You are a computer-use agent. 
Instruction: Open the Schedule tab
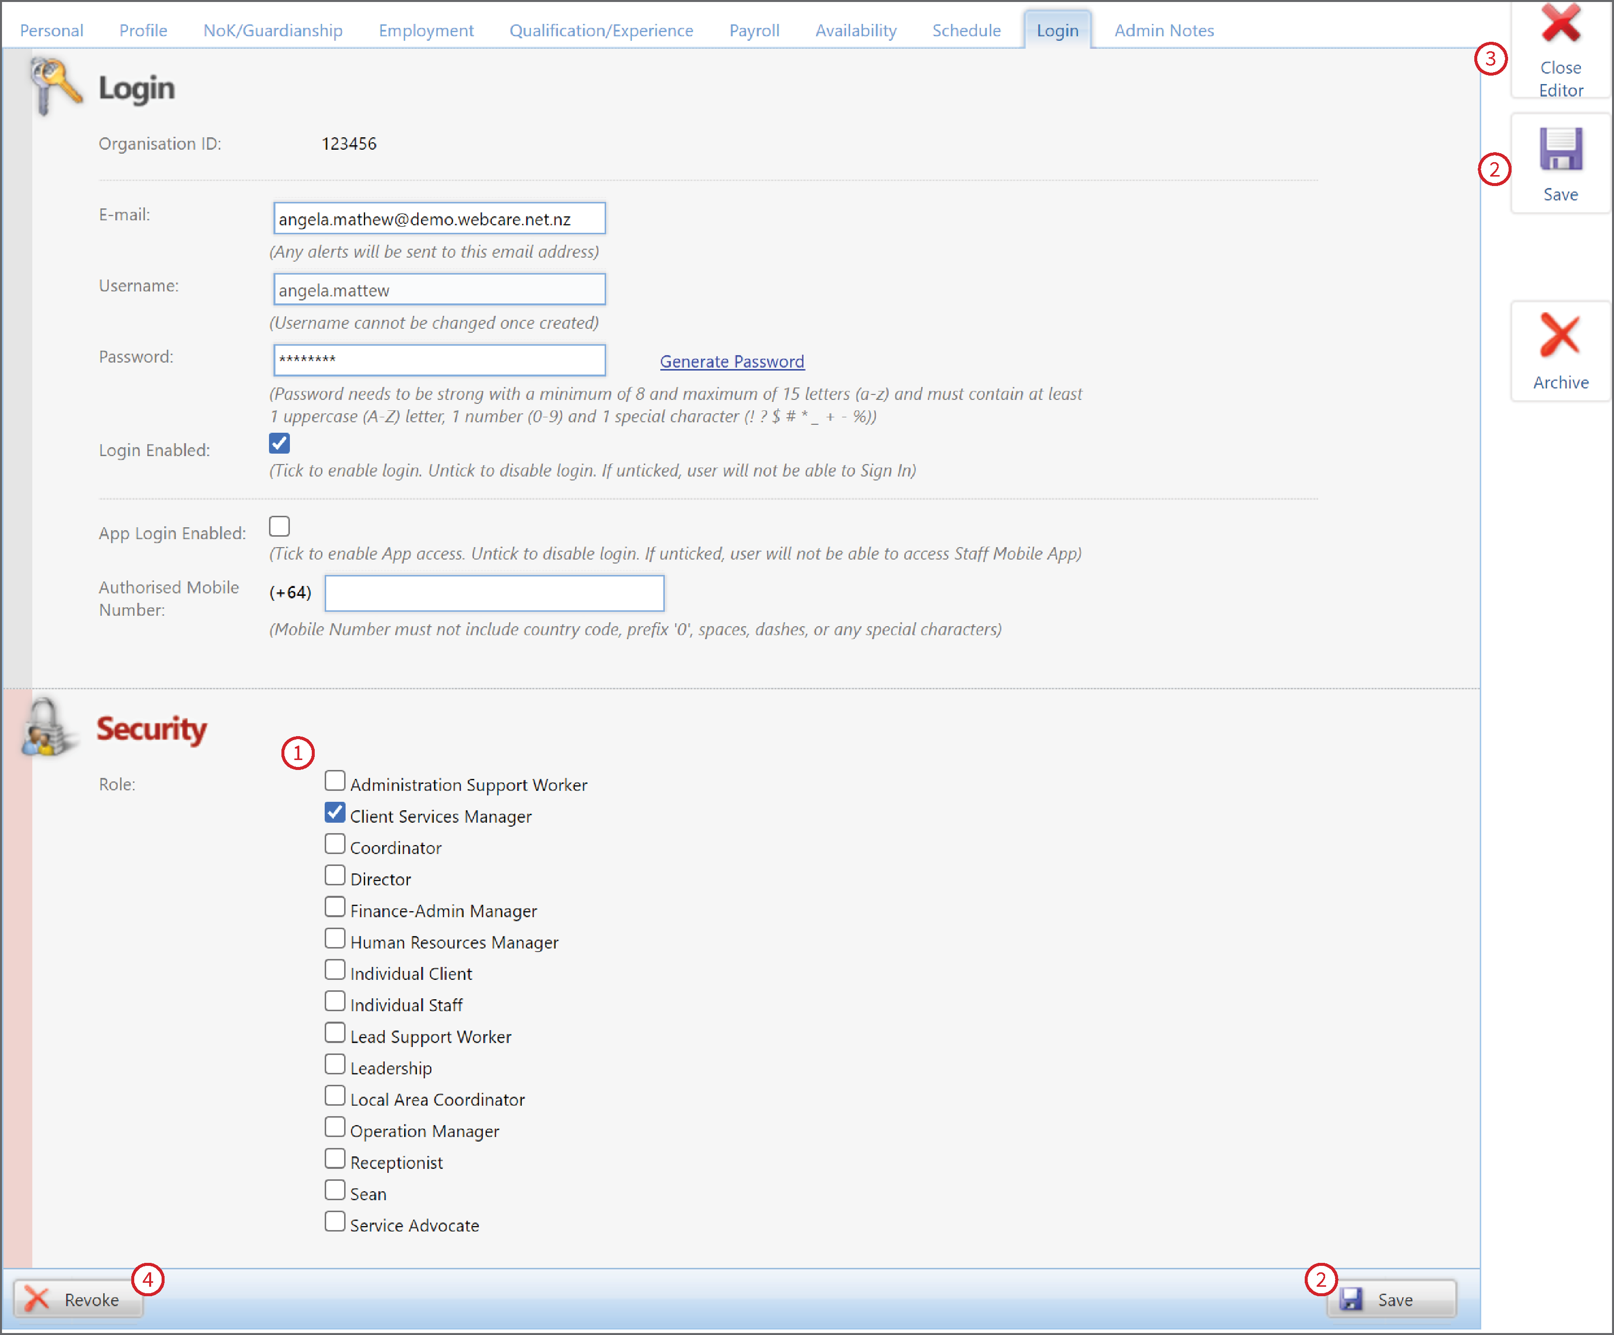click(x=966, y=31)
